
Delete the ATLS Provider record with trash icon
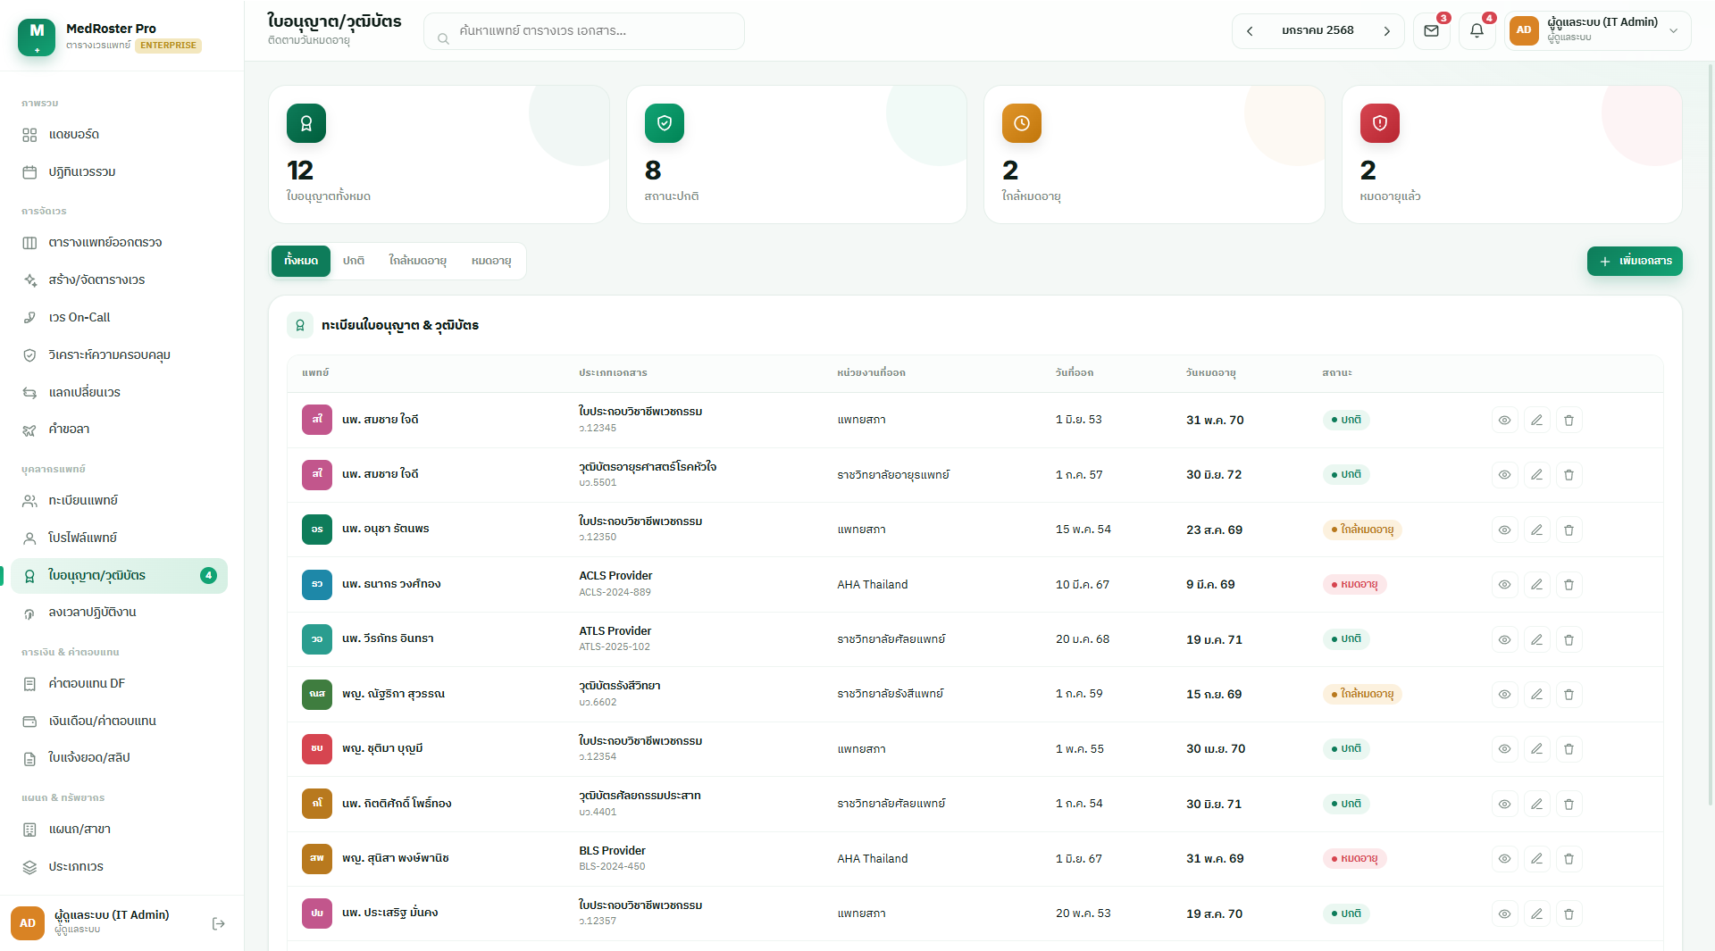click(1569, 639)
